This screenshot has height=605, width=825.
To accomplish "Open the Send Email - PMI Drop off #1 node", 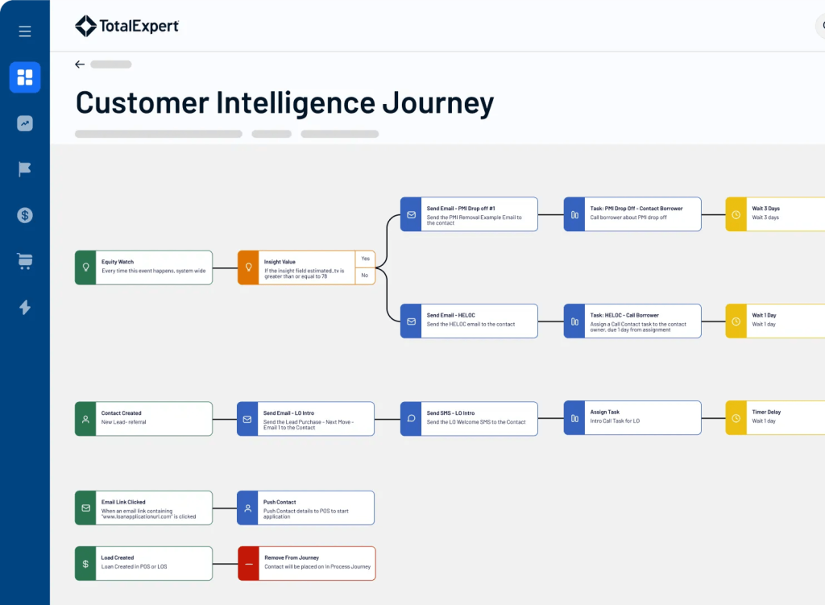I will coord(469,214).
